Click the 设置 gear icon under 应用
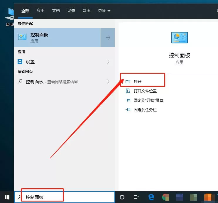Image resolution: width=218 pixels, height=203 pixels. (20, 62)
